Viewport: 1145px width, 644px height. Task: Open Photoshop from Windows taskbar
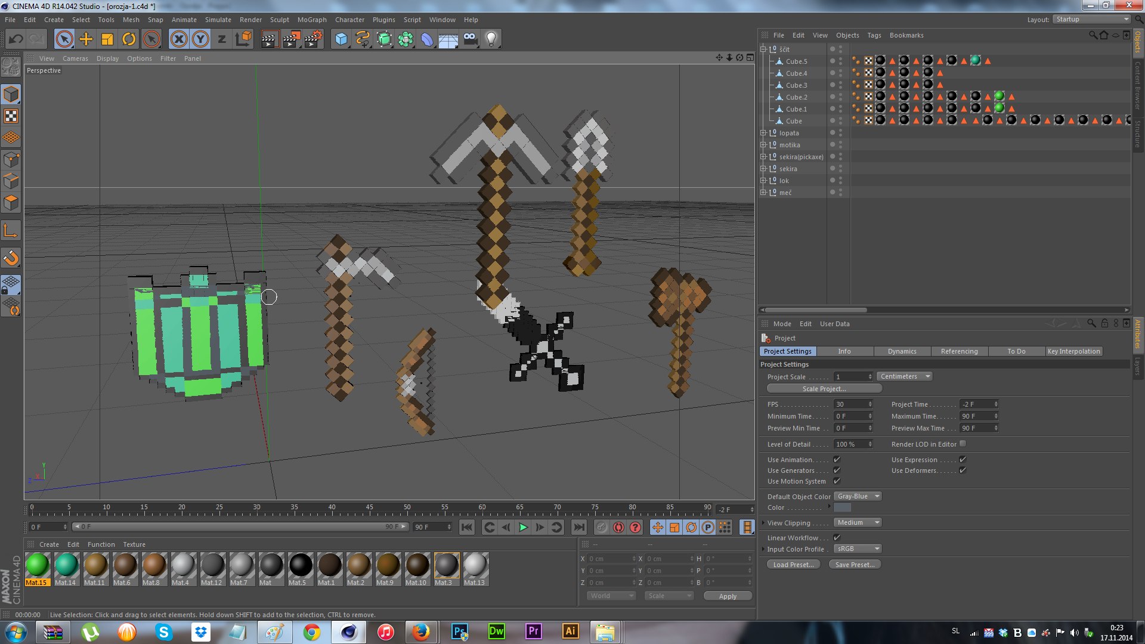(x=460, y=631)
